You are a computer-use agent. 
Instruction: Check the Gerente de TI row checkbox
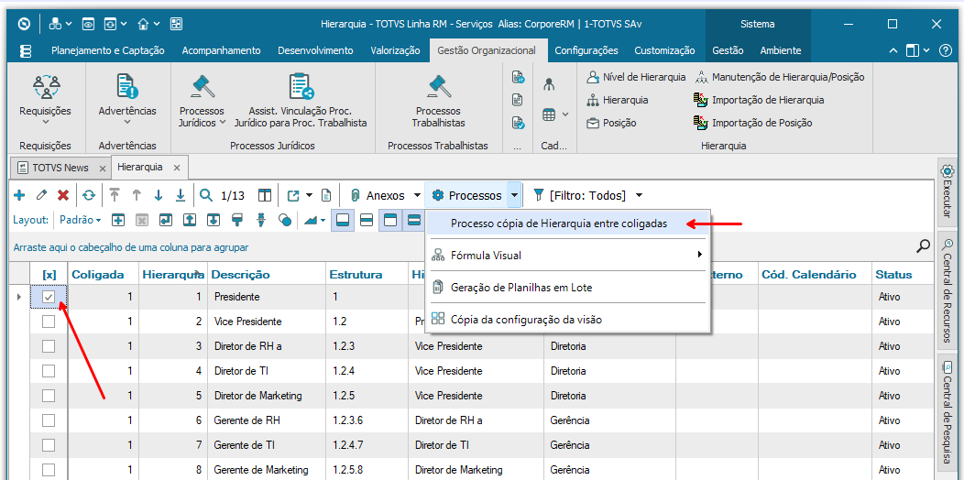click(x=49, y=445)
